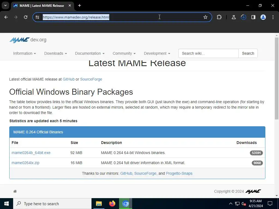Go back to the previous page

click(x=6, y=17)
